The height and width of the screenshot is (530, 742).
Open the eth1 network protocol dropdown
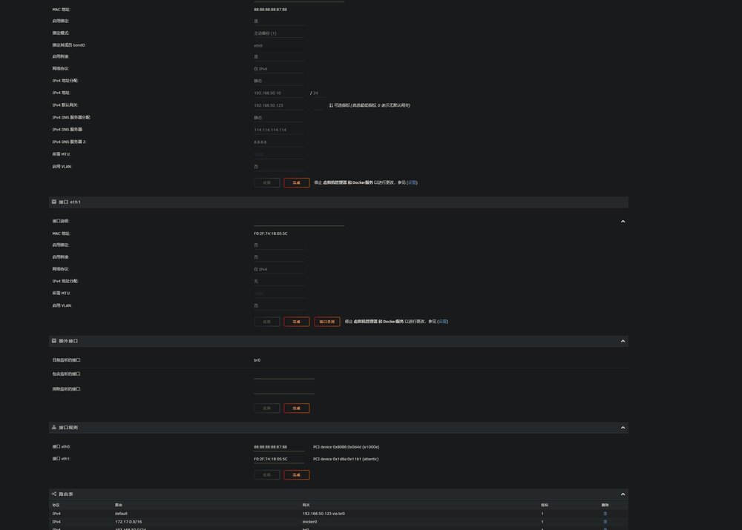[279, 270]
